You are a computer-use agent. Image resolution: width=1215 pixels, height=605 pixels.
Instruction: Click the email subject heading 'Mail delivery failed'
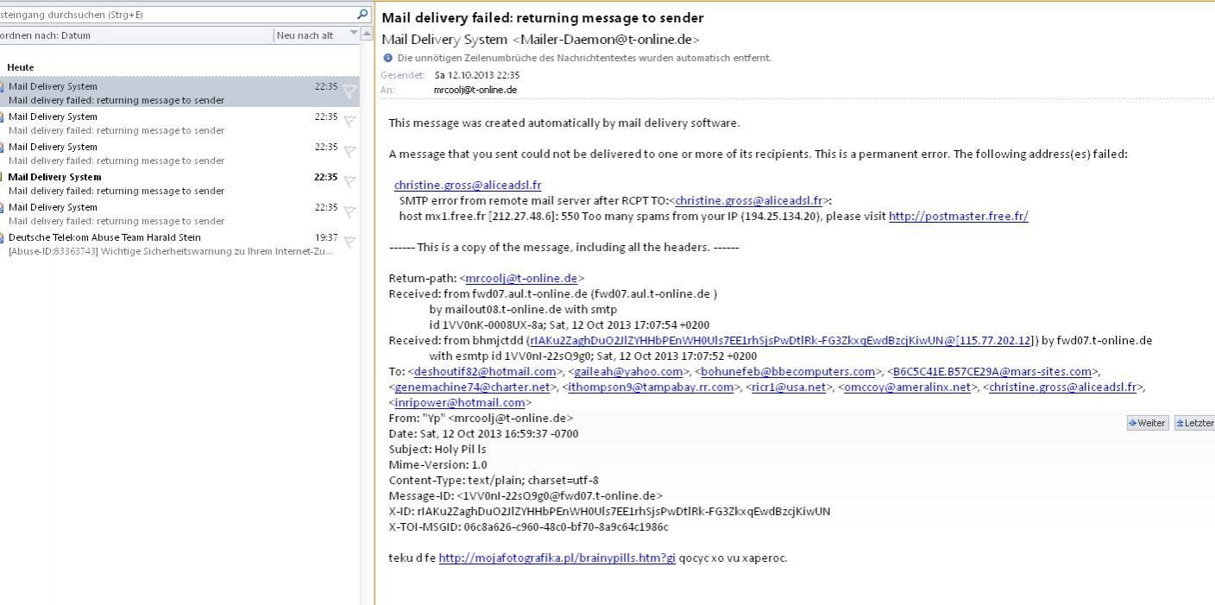543,17
